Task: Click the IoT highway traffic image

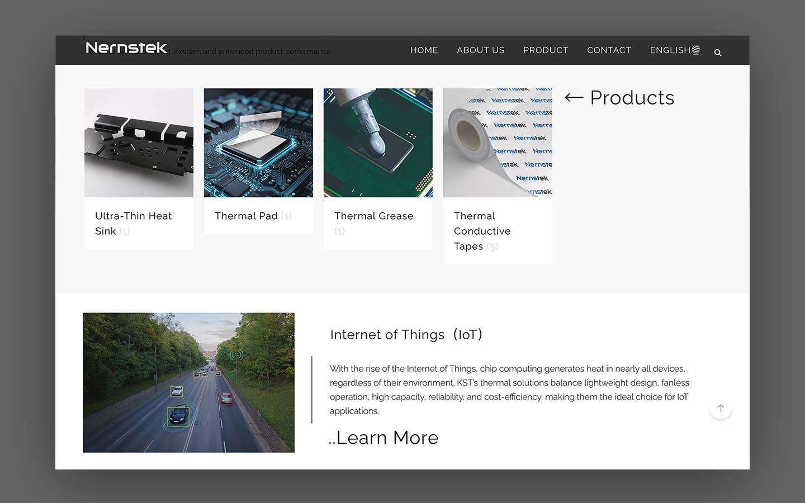Action: 189,382
